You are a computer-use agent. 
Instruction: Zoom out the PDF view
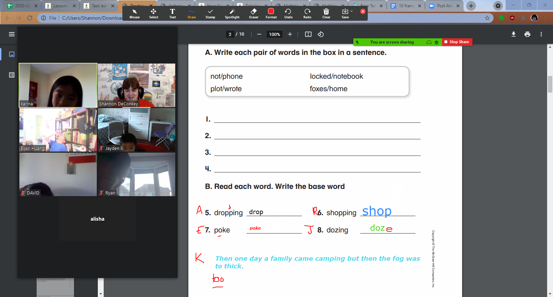point(259,34)
